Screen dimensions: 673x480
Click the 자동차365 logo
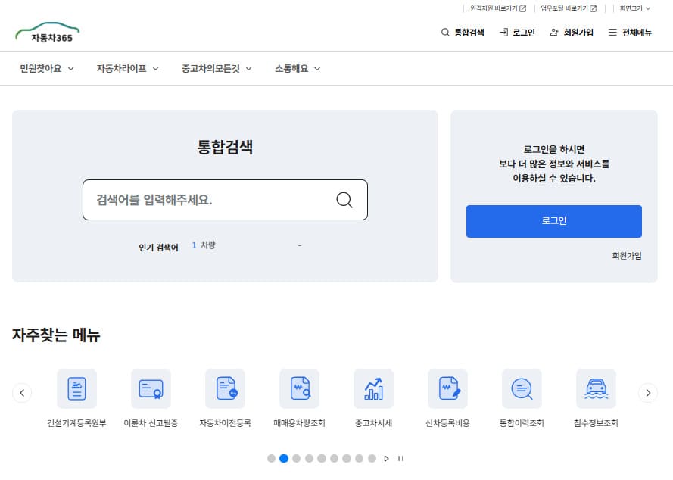(x=47, y=33)
